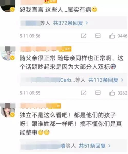Image resolution: width=128 pixels, height=154 pixels.
Task: Tap the 9446 like count
Action: [122, 36]
